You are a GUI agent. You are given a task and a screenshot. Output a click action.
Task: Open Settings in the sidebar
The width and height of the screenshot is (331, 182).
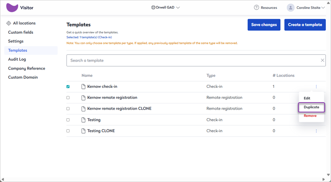16,41
